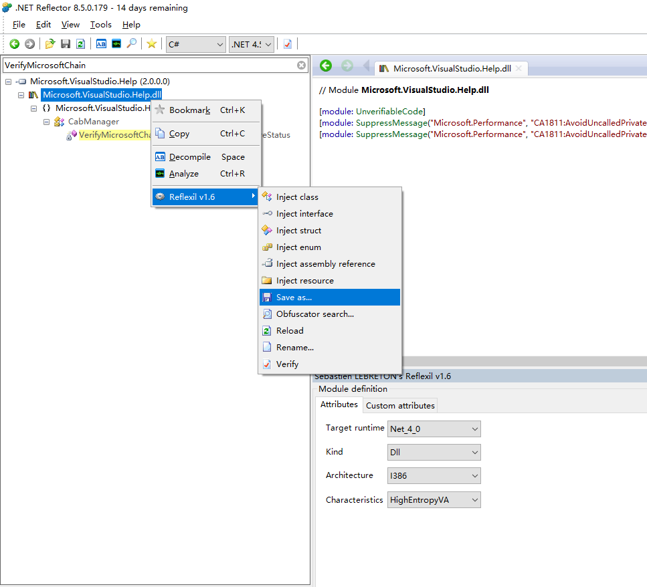Open the Tools menu
This screenshot has height=587, width=647.
[x=100, y=24]
